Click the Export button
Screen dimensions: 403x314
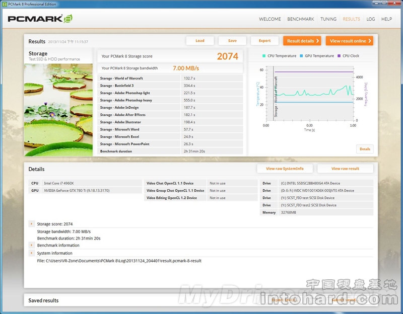[264, 41]
